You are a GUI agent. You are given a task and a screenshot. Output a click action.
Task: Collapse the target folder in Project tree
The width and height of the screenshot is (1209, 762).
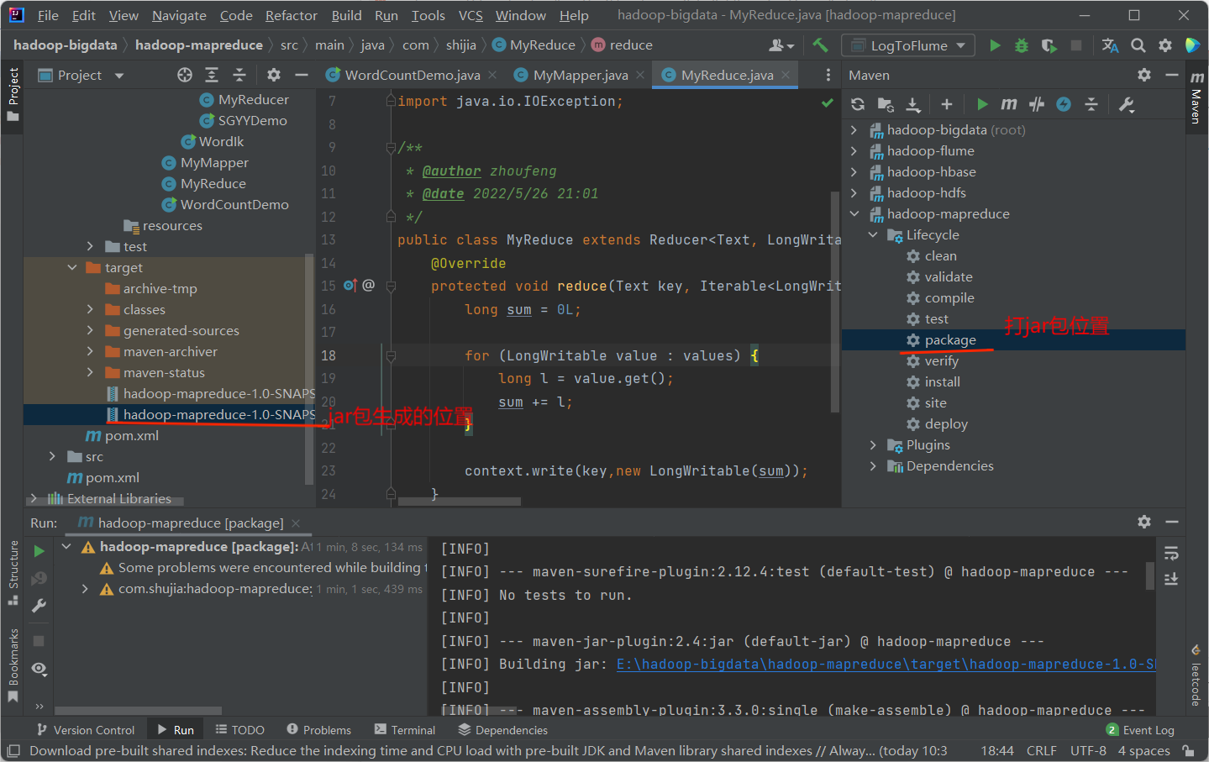coord(71,268)
